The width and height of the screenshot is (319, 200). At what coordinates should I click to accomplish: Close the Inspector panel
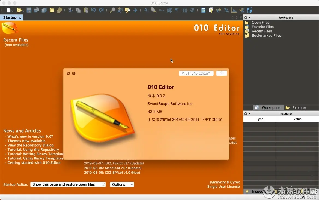[246, 114]
